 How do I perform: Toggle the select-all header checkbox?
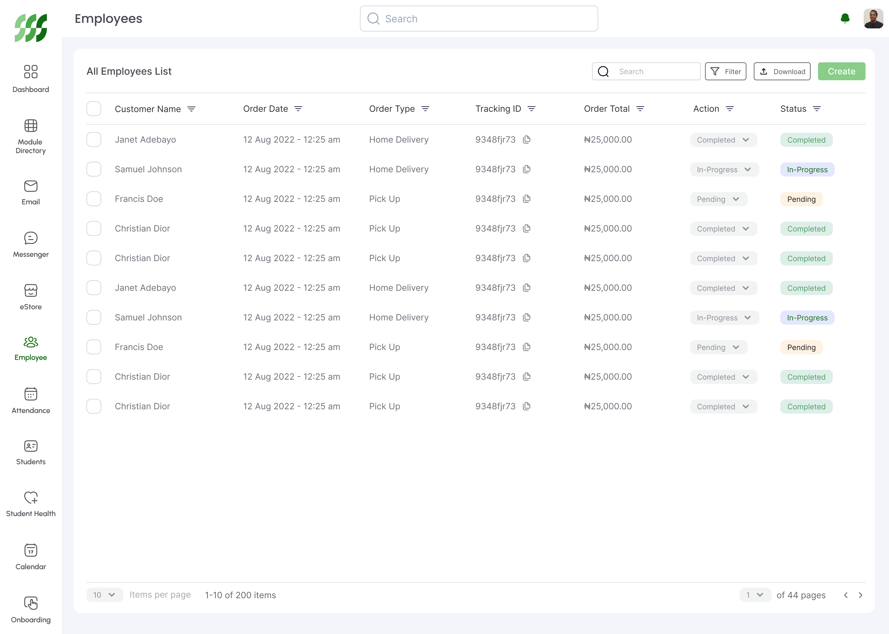[94, 109]
